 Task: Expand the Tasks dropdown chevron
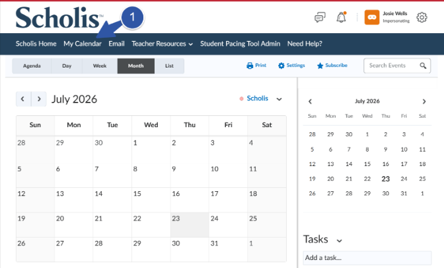tap(339, 241)
